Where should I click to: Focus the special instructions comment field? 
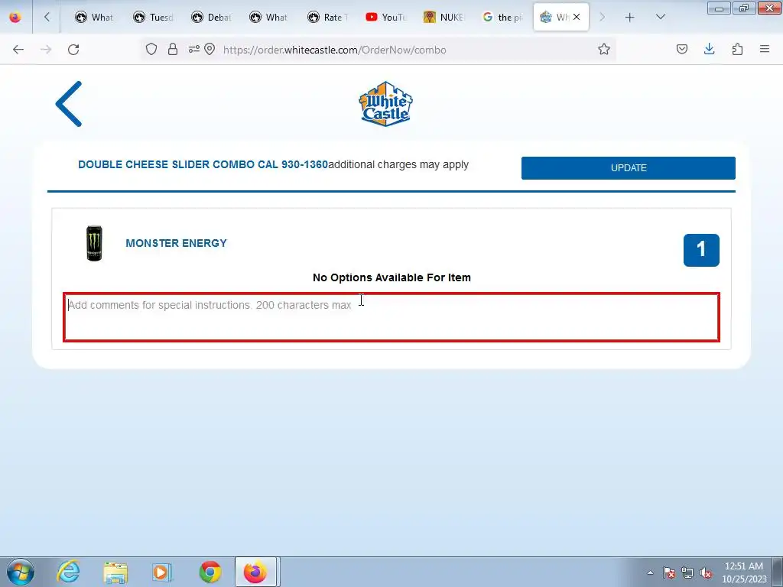(x=391, y=317)
